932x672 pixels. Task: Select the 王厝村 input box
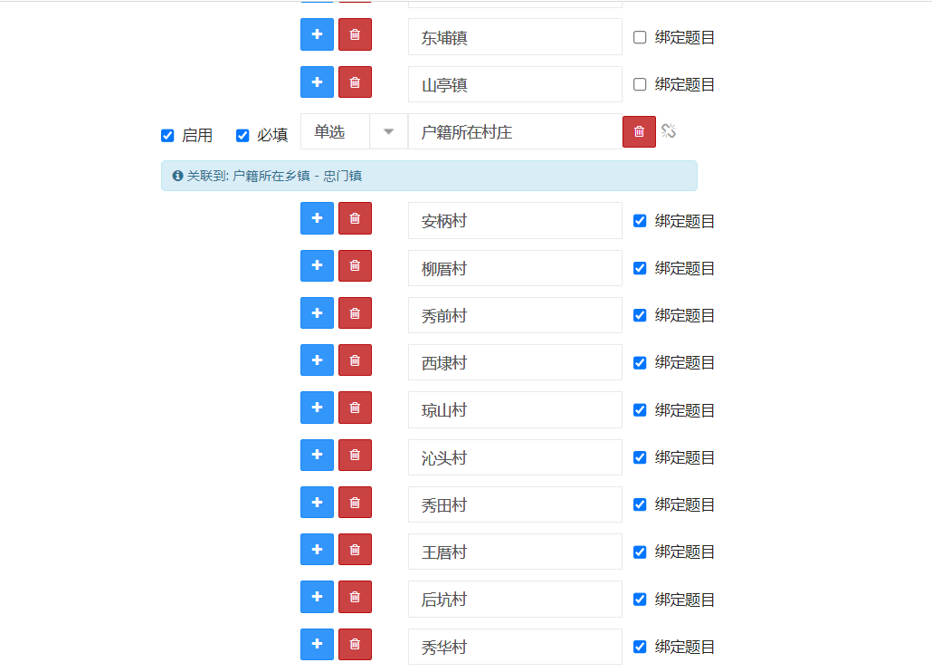click(514, 552)
